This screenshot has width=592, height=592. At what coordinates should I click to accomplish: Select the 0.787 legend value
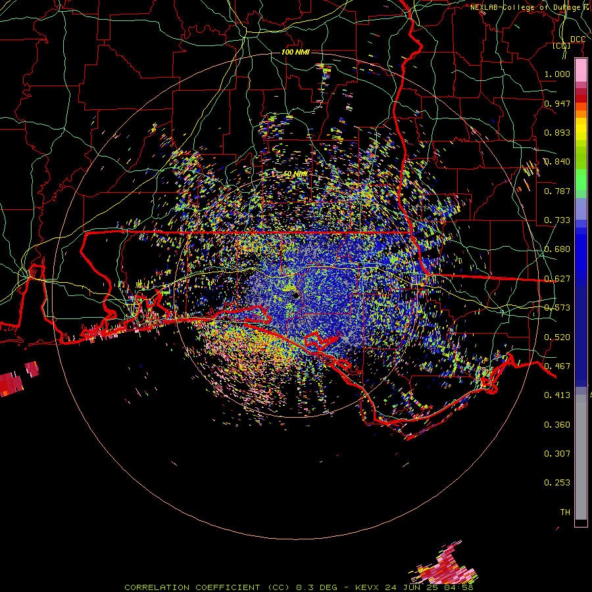[557, 191]
